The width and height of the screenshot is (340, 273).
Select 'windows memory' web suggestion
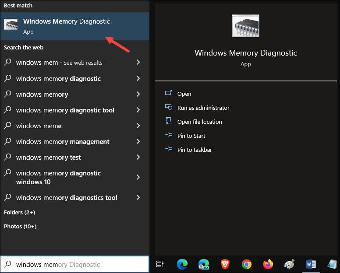(x=75, y=94)
